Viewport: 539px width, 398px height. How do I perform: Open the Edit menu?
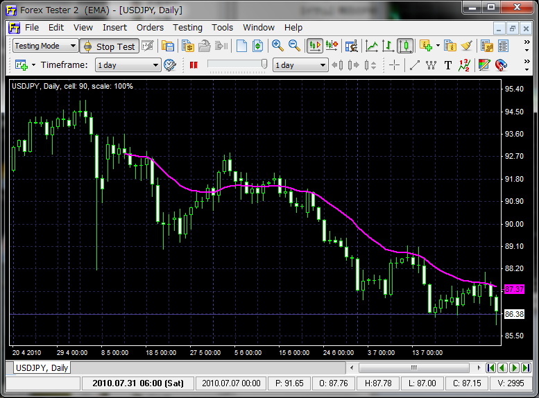[56, 28]
